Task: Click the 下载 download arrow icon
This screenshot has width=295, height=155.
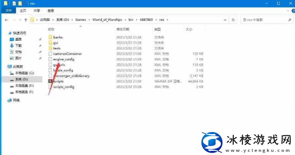Action: (x=12, y=46)
